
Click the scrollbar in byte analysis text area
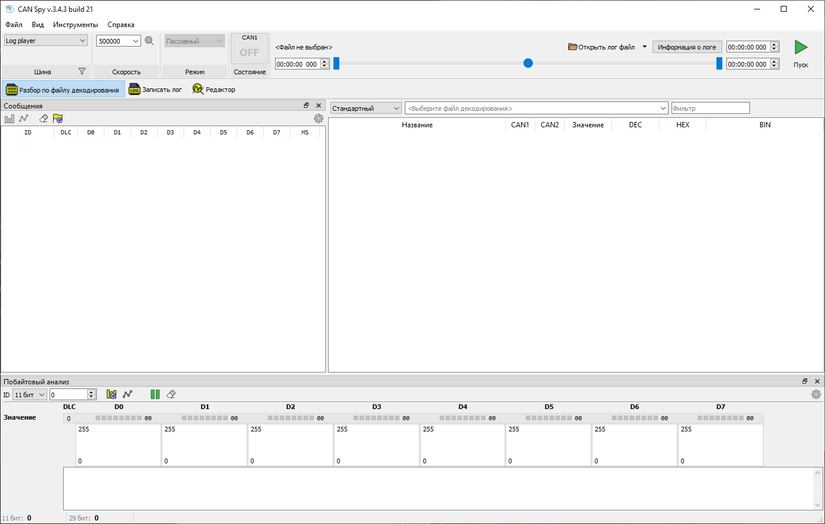pyautogui.click(x=818, y=489)
